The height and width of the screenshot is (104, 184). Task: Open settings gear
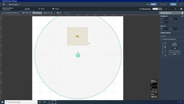click(181, 9)
